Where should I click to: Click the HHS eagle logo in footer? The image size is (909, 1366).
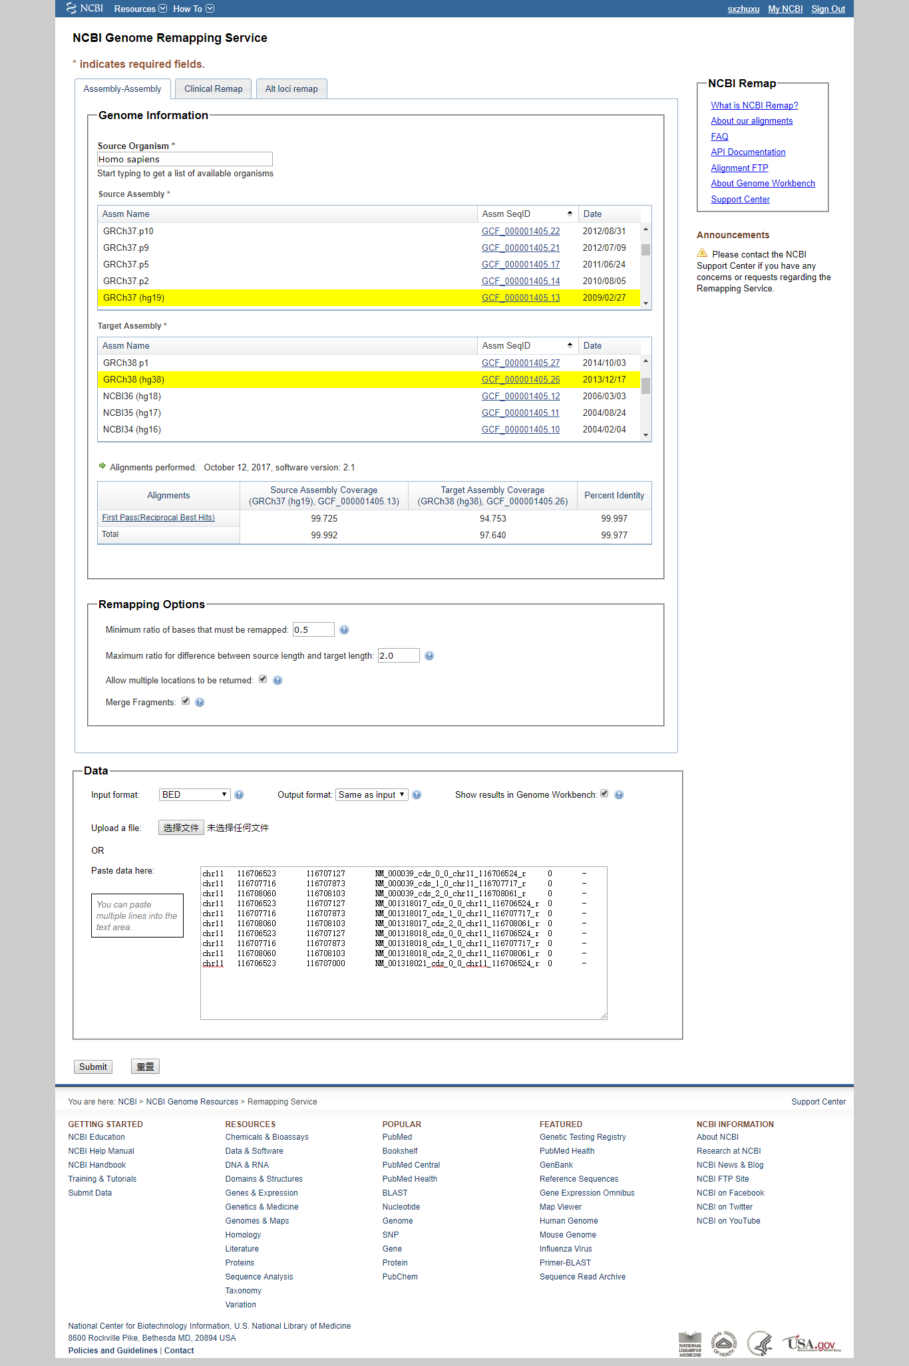(x=759, y=1343)
